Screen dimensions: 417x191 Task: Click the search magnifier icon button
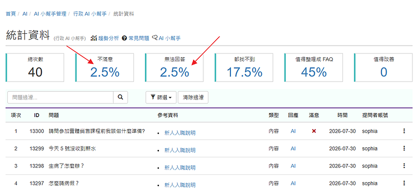[120, 97]
